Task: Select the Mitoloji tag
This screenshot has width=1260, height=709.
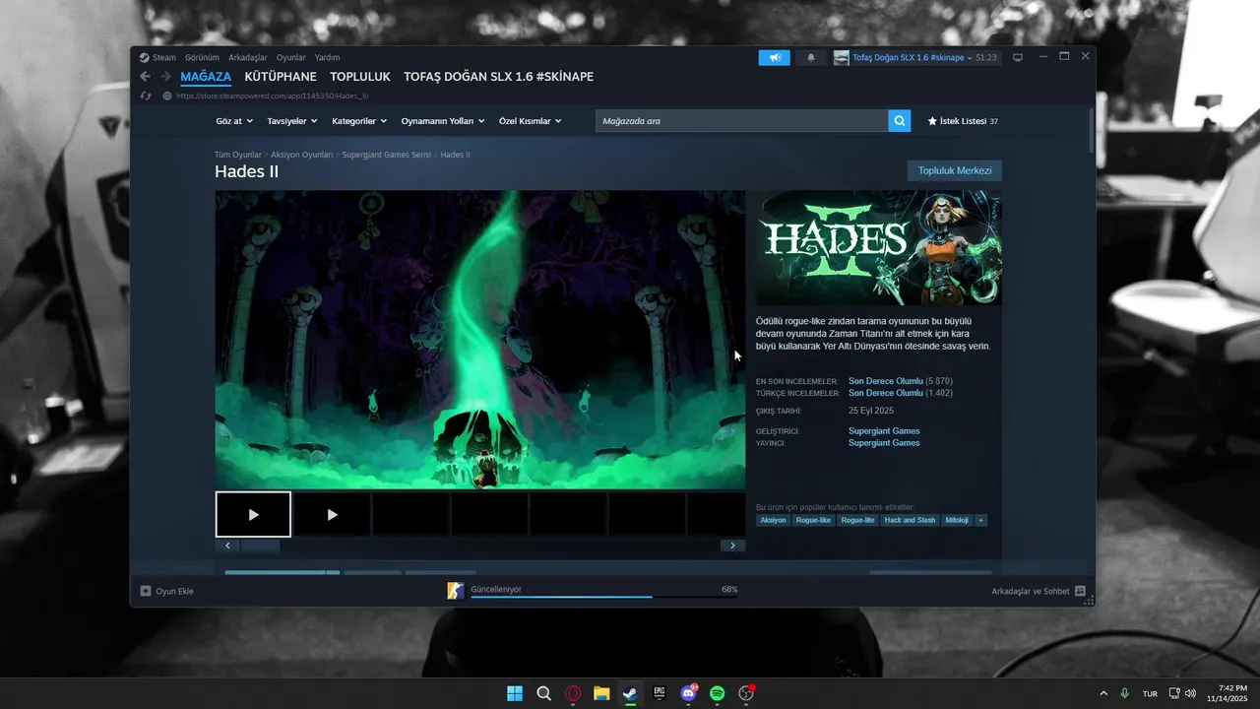Action: [957, 520]
